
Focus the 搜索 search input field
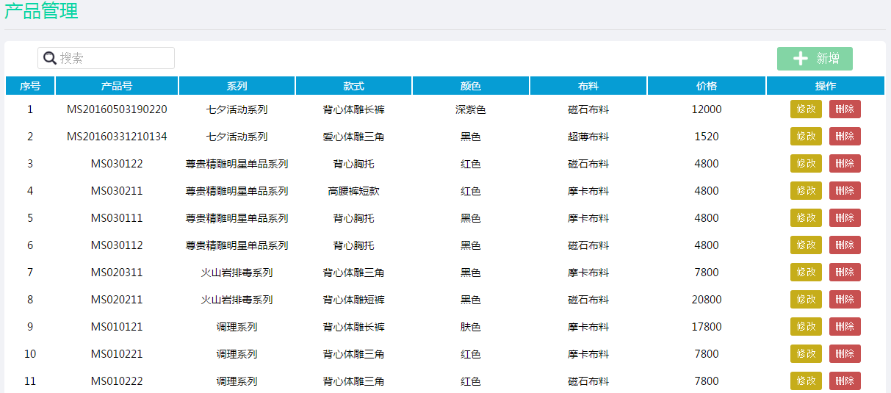click(x=107, y=58)
